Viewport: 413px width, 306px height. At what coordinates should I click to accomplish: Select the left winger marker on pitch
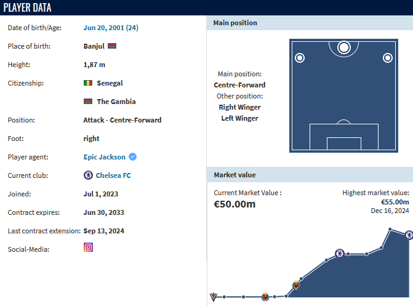pyautogui.click(x=300, y=58)
